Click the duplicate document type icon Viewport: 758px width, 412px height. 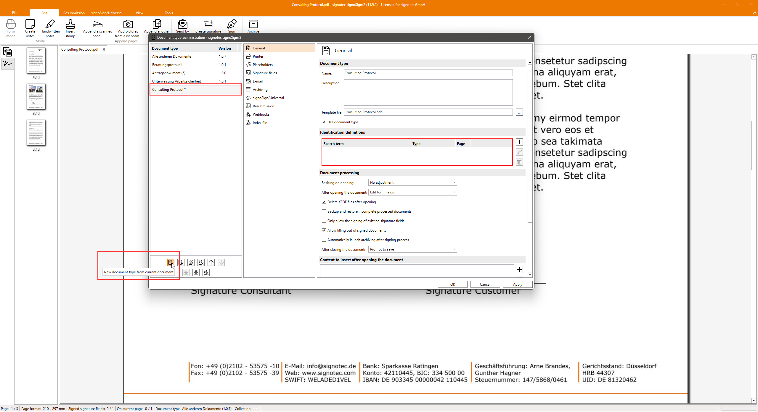[x=191, y=262]
